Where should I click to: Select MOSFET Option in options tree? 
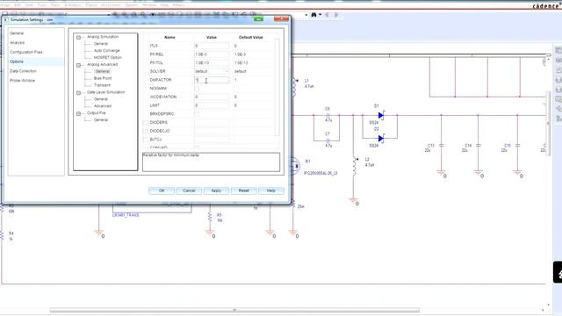(x=108, y=57)
